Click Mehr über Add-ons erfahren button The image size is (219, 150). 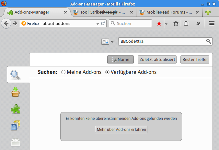coord(121,130)
